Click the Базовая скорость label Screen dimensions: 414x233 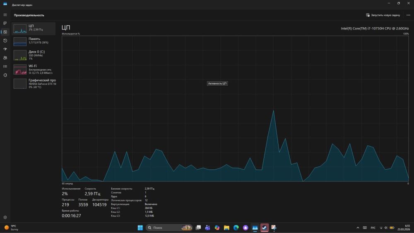122,189
